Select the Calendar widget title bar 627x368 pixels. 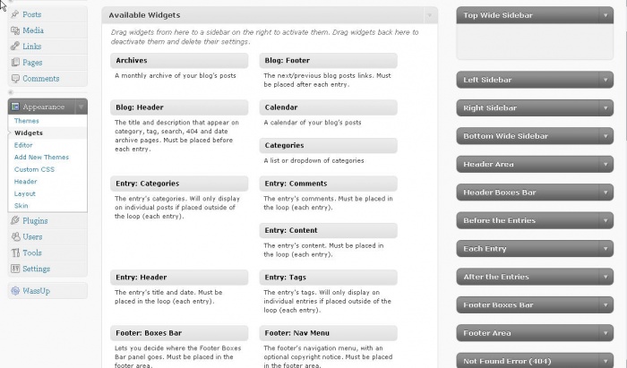coord(329,107)
